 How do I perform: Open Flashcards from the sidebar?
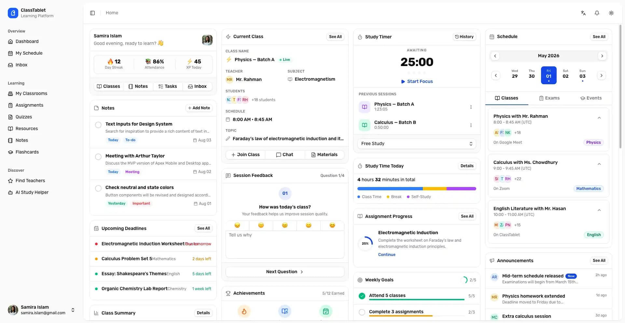(27, 152)
